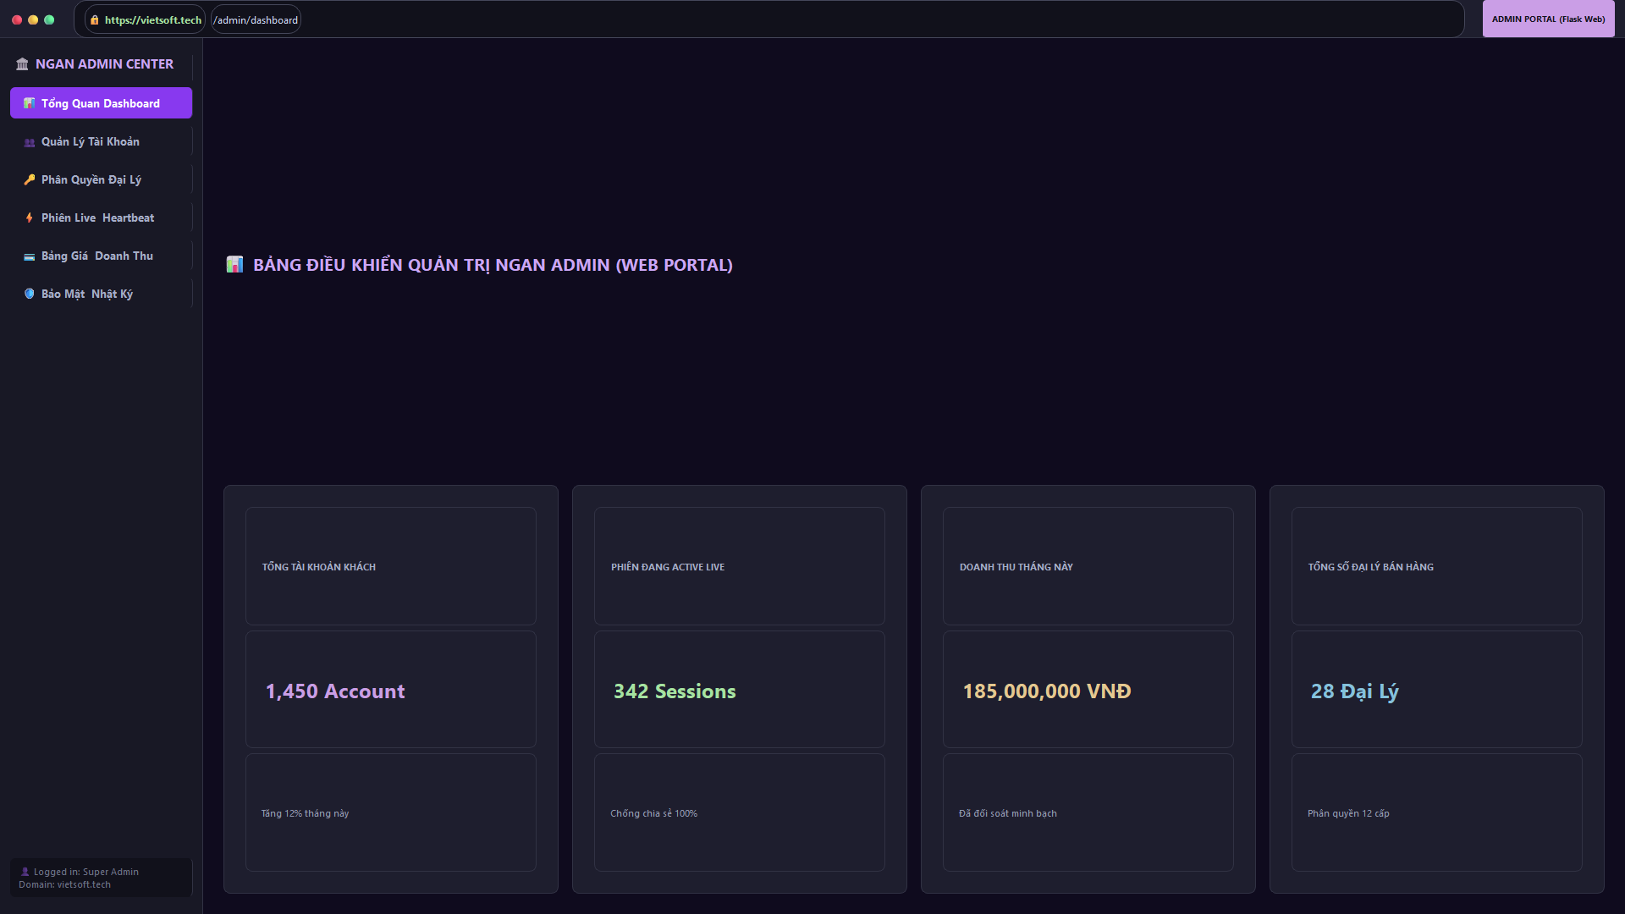
Task: Click the shield icon beside Bảo Mật Nhật Ký
Action: [30, 294]
